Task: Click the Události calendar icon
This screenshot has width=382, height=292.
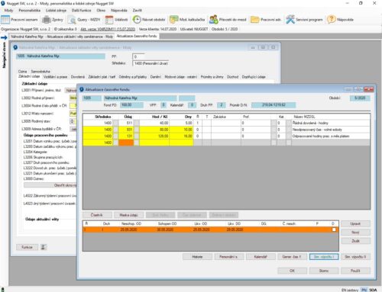Action: tap(109, 20)
